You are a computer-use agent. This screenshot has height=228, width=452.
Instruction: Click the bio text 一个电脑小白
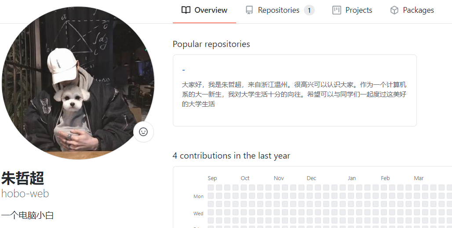pos(27,215)
